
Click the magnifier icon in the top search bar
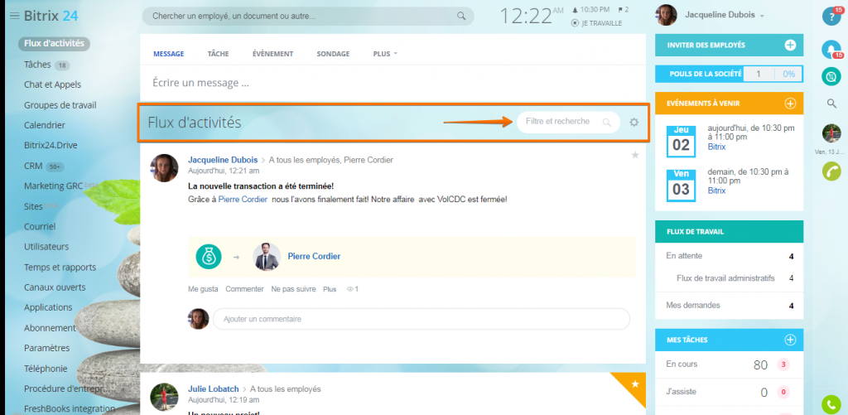pyautogui.click(x=461, y=17)
